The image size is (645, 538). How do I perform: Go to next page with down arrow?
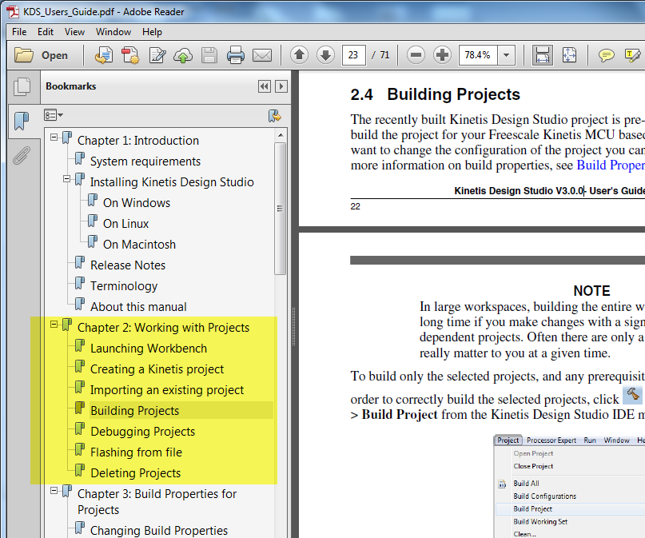click(325, 54)
